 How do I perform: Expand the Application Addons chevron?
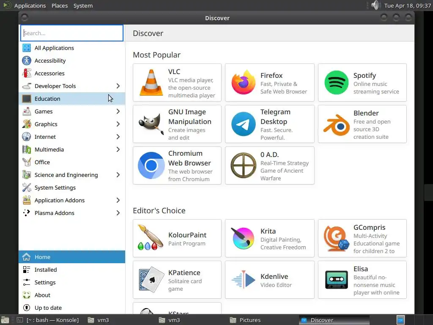tap(118, 200)
